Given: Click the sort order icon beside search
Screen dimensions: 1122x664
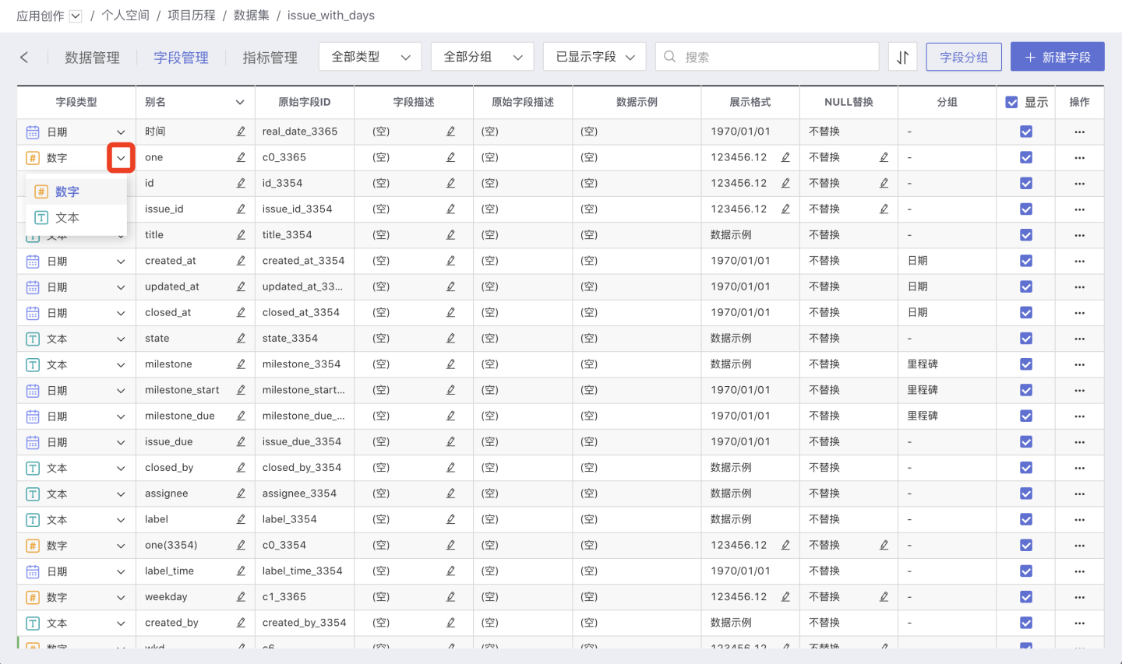Looking at the screenshot, I should (902, 57).
